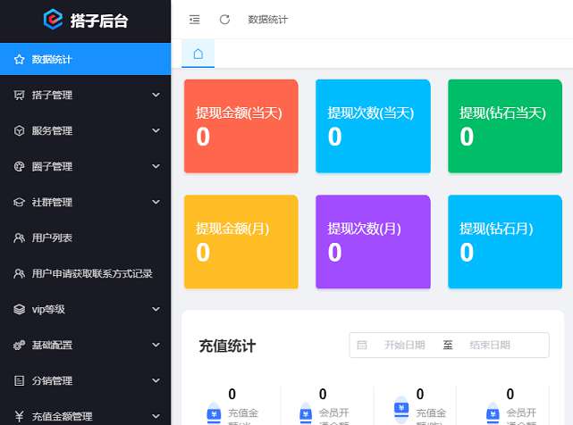Viewport: 573px width, 425px height.
Task: Click the refresh page icon
Action: (x=224, y=20)
